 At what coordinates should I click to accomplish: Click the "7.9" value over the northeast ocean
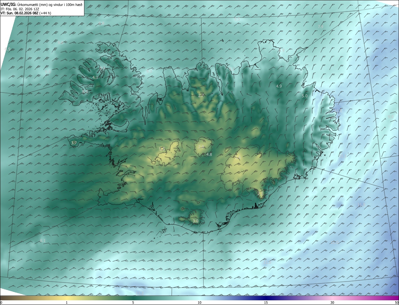point(320,27)
